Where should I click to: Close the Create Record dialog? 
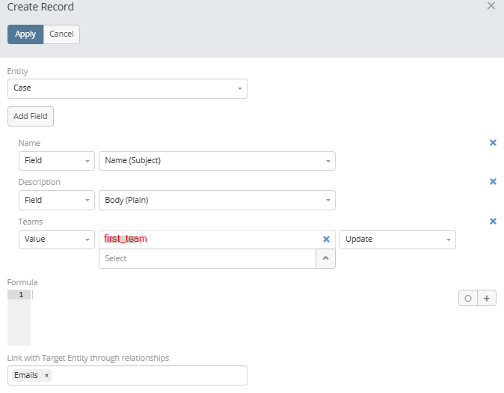(491, 6)
